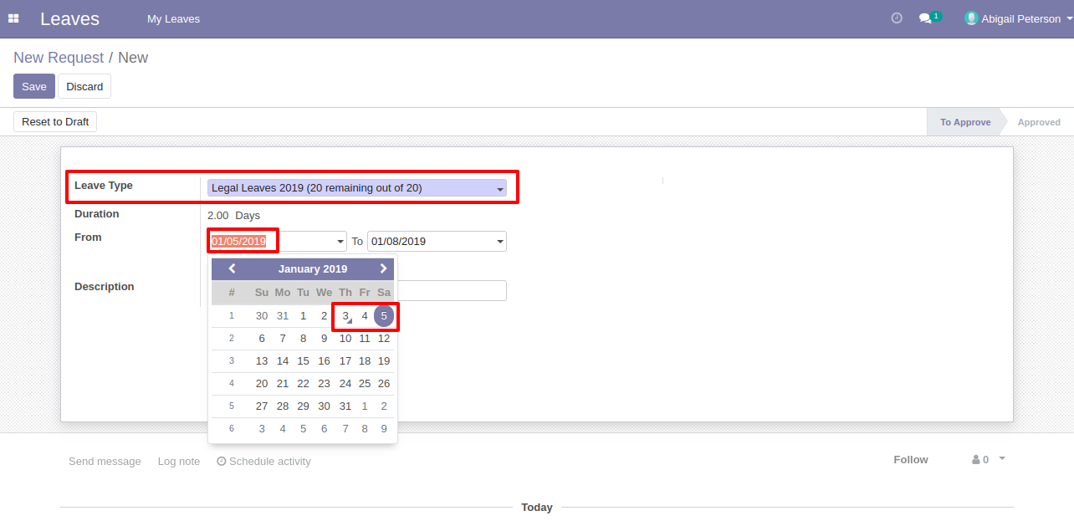Follow this leave request
This screenshot has width=1074, height=521.
[x=911, y=459]
